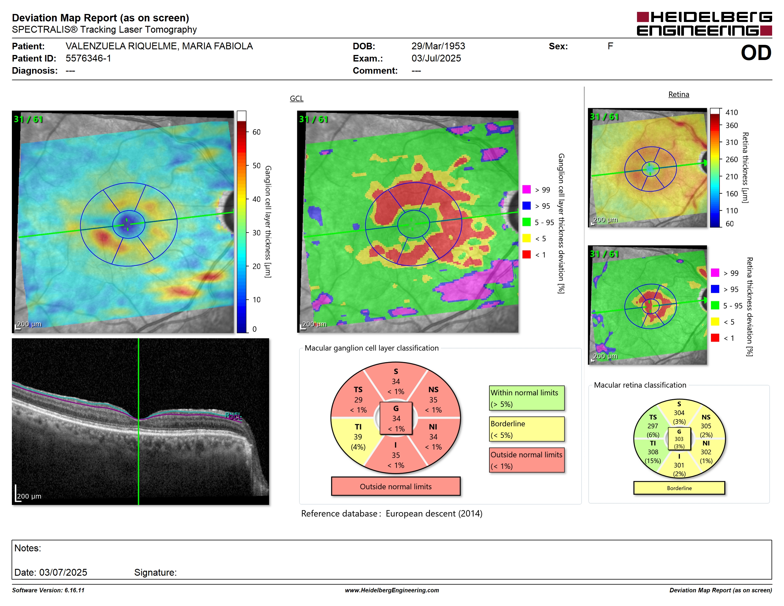Click the Macular retina classification title
The image size is (784, 606).
coord(640,385)
